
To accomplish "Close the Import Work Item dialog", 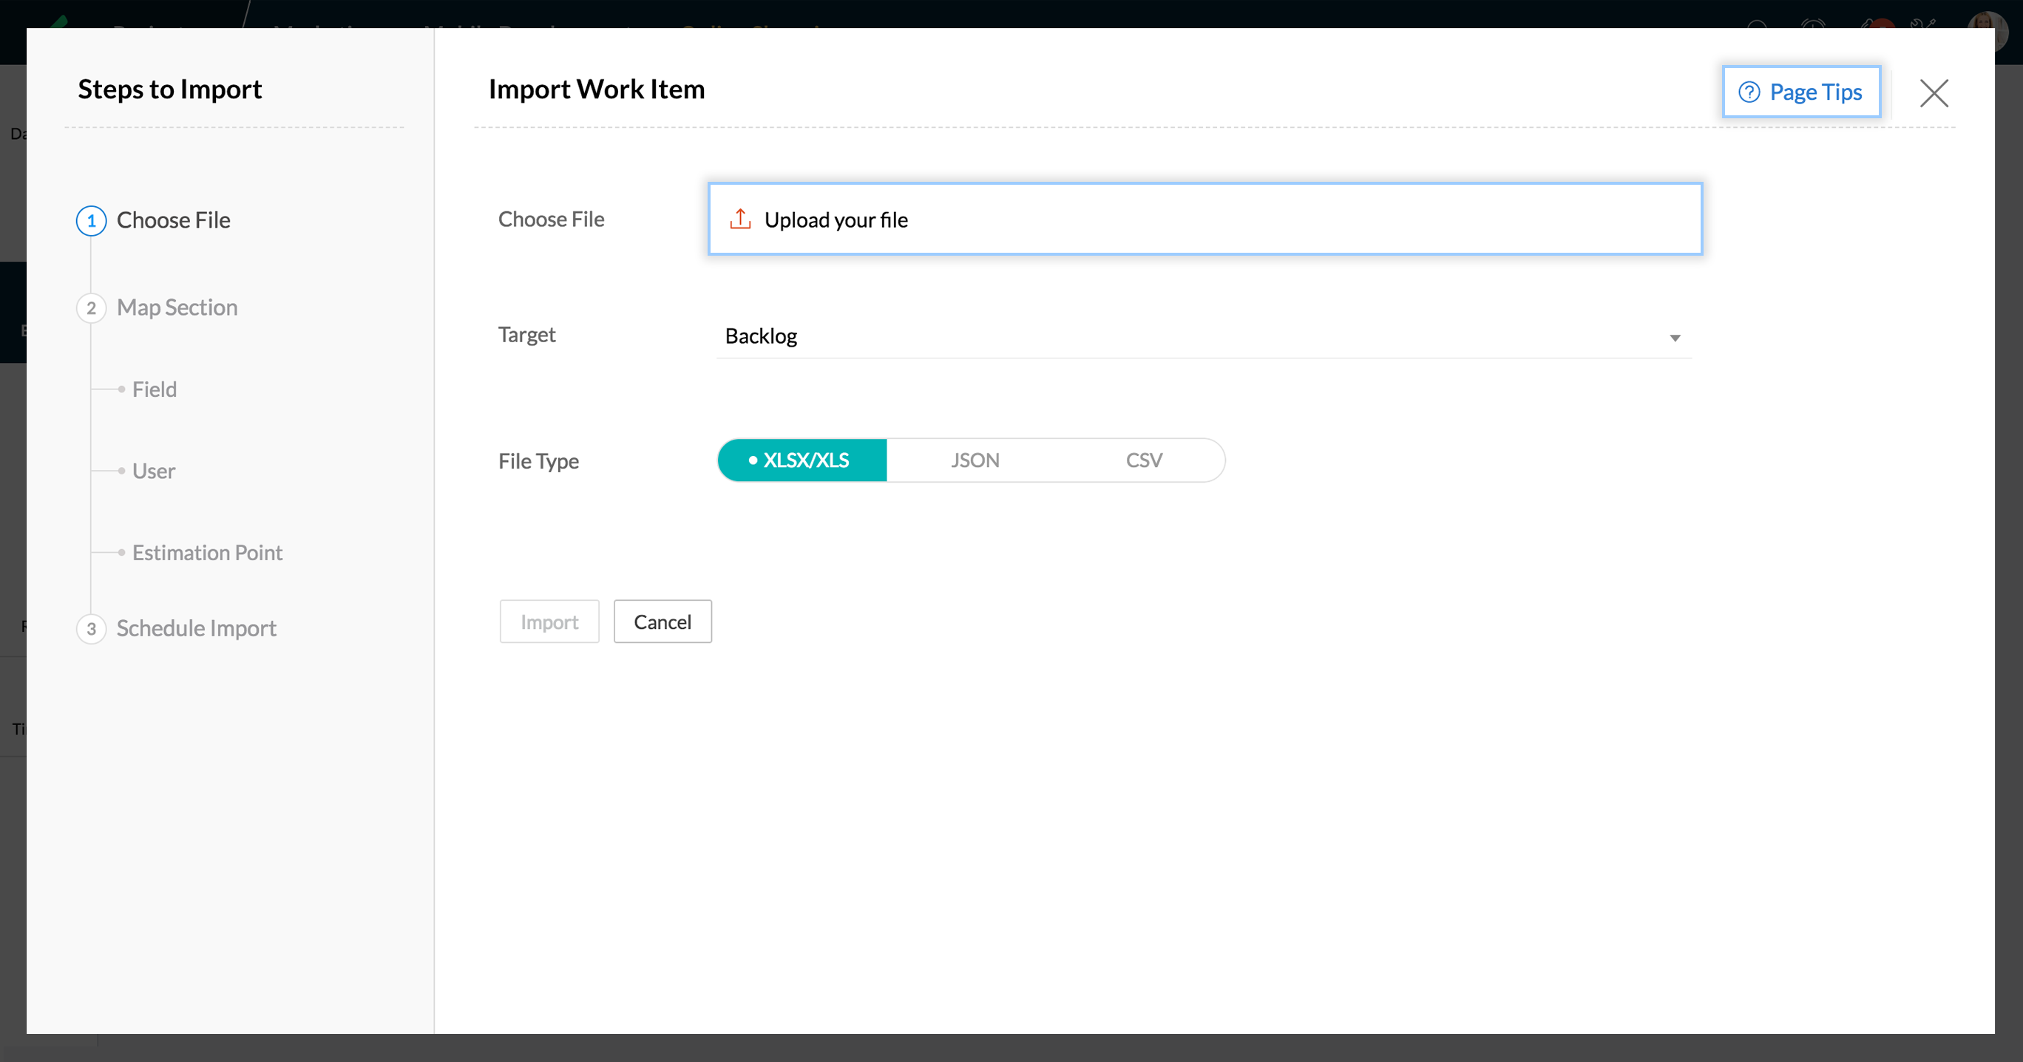I will point(1934,92).
